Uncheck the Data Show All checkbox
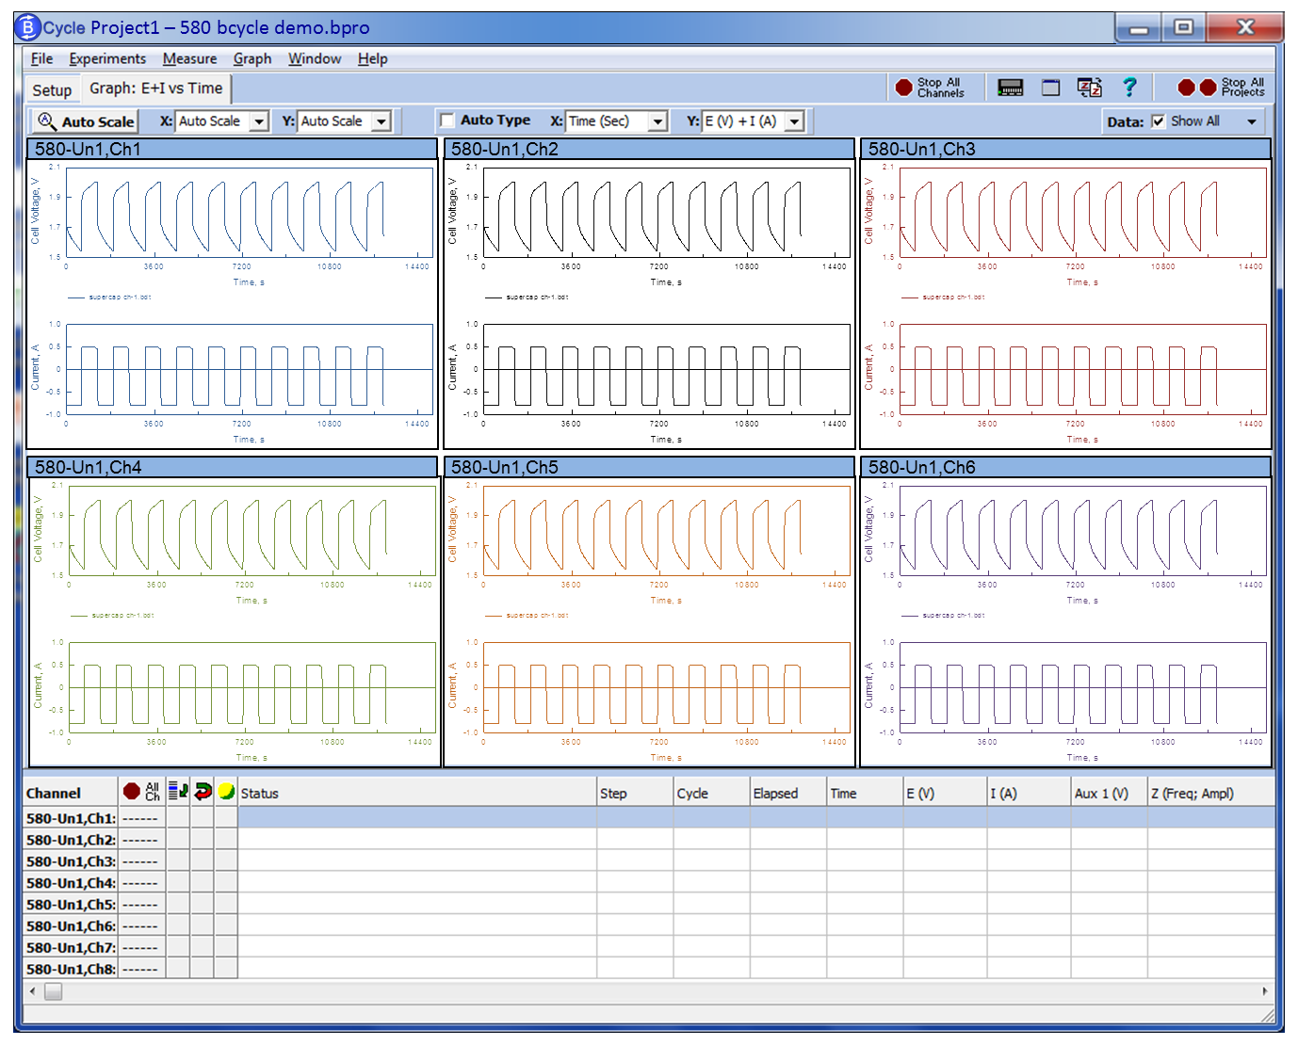The height and width of the screenshot is (1045, 1298). tap(1159, 121)
